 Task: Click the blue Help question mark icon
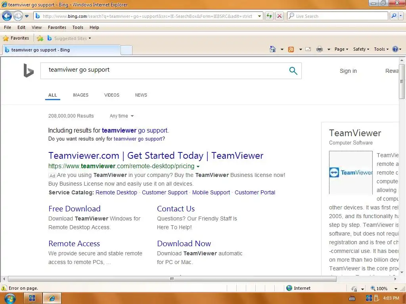point(395,49)
